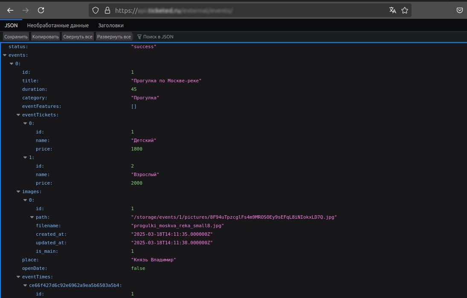Click the back navigation arrow
Image resolution: width=467 pixels, height=298 pixels.
point(10,10)
